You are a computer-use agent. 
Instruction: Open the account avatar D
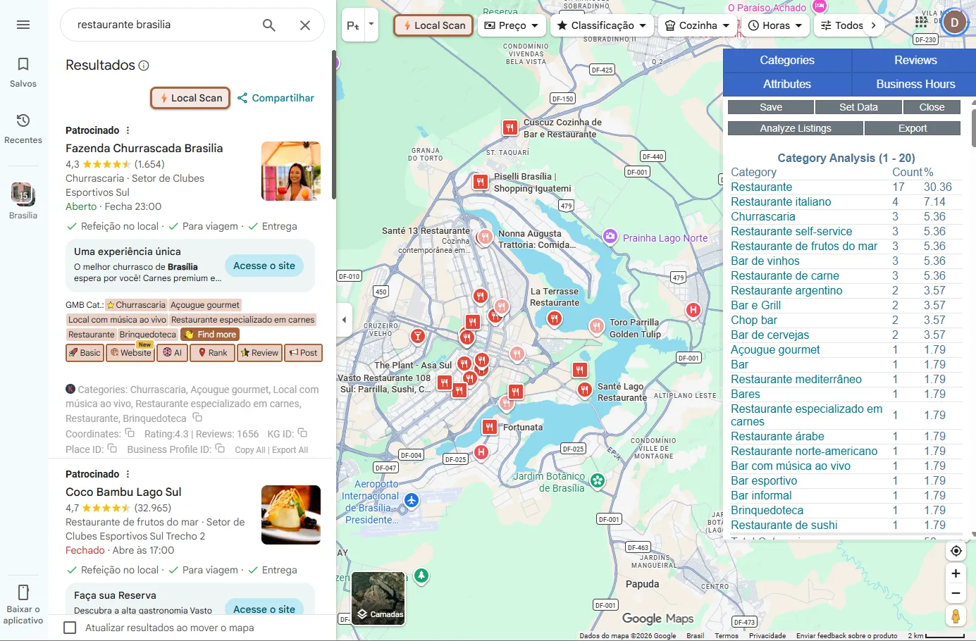click(955, 23)
